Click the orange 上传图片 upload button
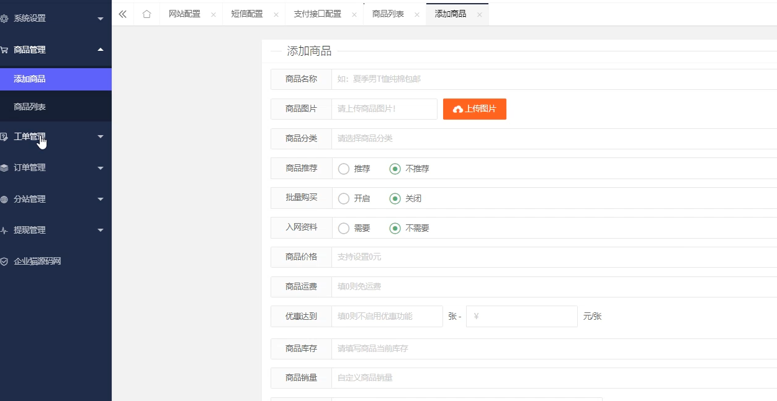The width and height of the screenshot is (777, 401). coord(474,108)
